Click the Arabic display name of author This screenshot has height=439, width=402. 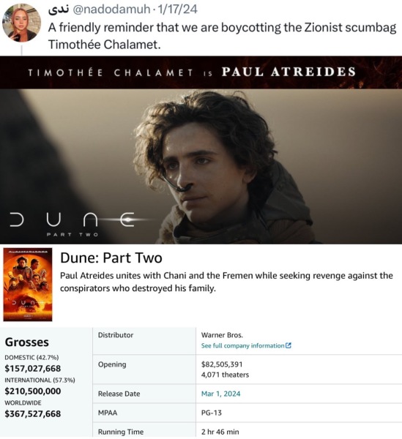pos(59,10)
